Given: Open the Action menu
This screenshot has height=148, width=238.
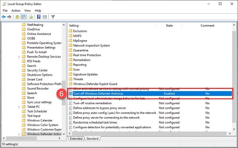Looking at the screenshot, I should pos(16,10).
